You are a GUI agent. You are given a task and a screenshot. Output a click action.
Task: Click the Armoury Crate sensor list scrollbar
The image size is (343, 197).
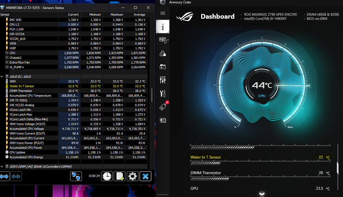click(338, 168)
